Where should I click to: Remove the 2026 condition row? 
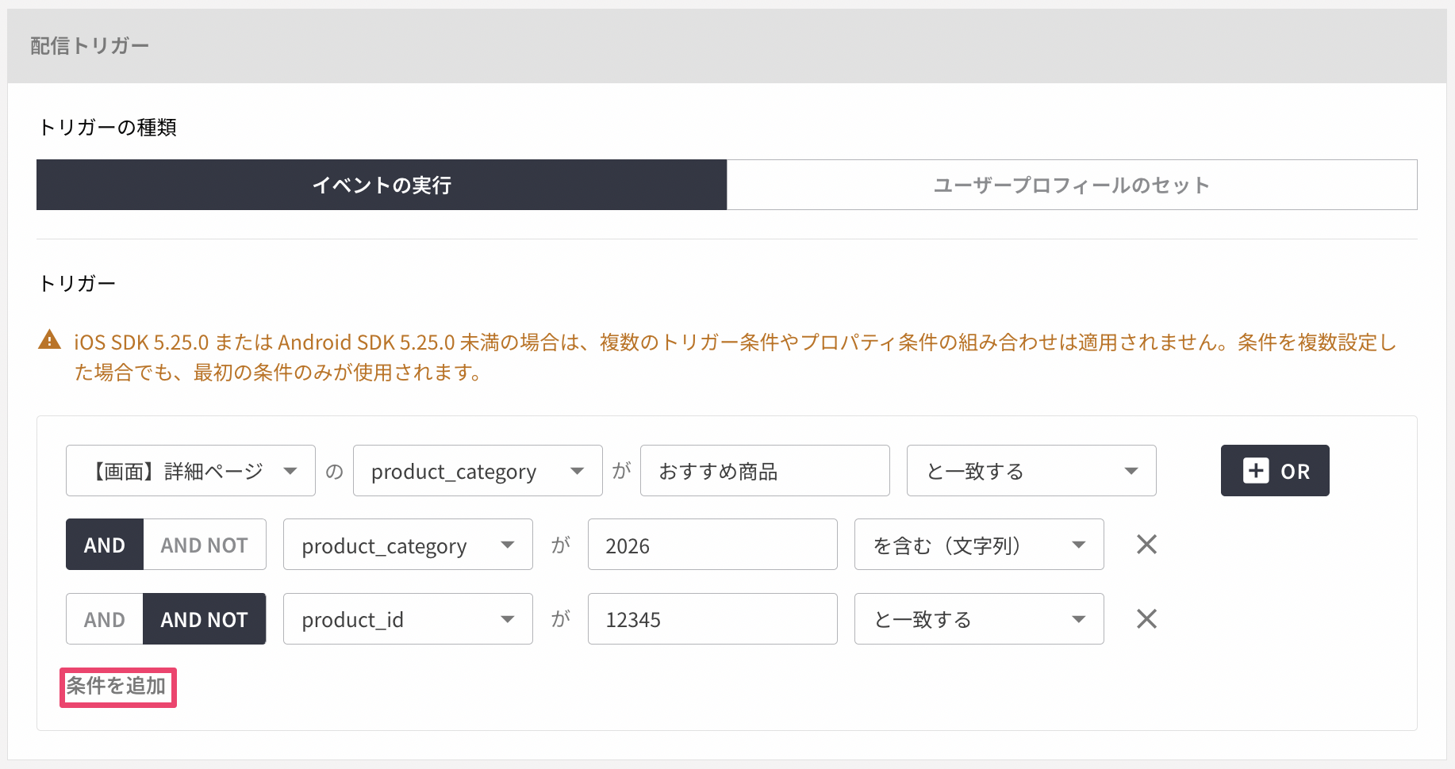pos(1146,545)
